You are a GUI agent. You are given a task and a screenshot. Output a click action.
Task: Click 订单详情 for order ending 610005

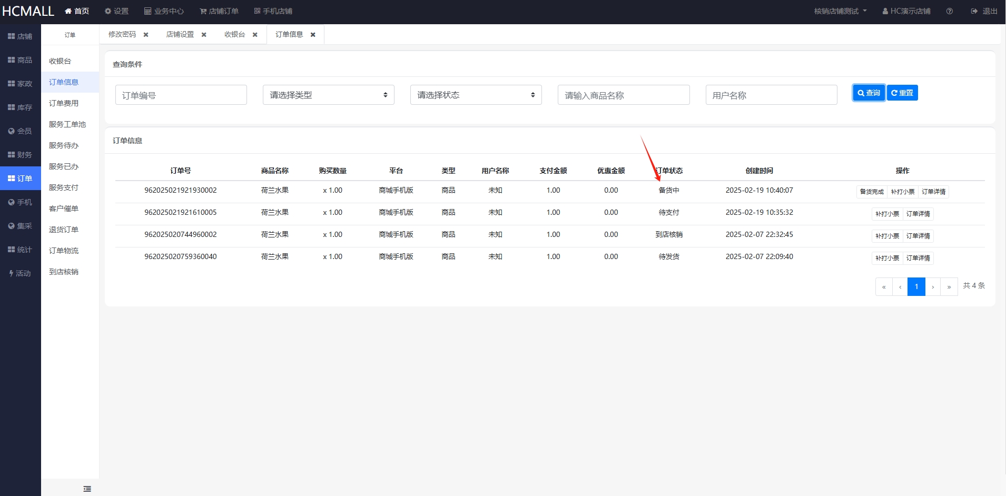click(918, 214)
